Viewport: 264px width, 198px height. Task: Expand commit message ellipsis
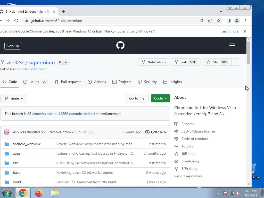[91, 132]
